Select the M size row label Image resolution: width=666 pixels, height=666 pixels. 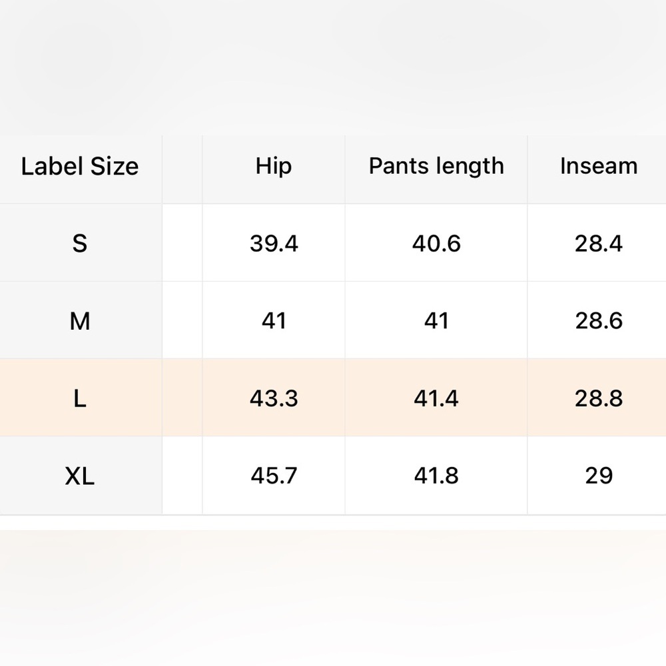pos(80,321)
